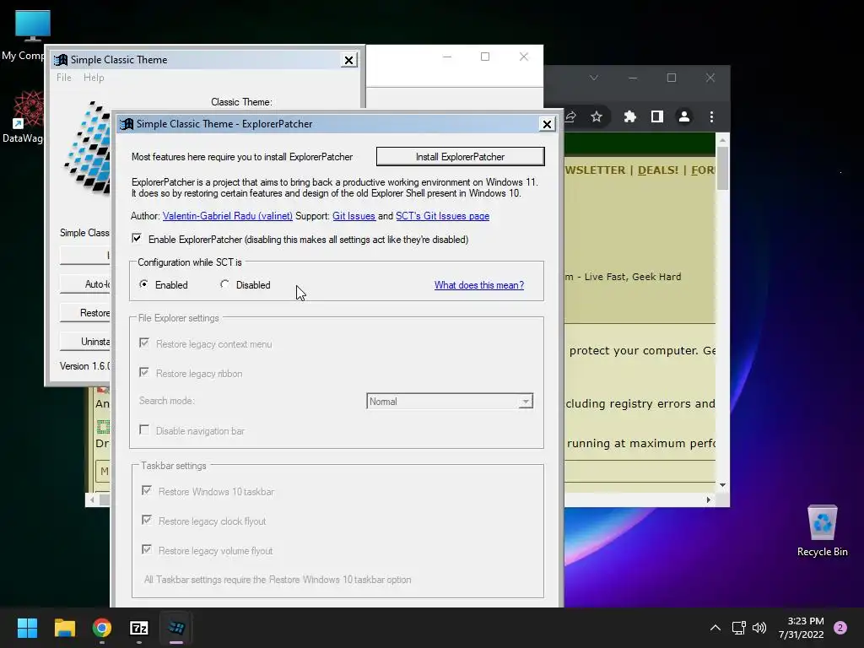The height and width of the screenshot is (648, 864).
Task: Click the 'What does this mean?' link
Action: [x=479, y=285]
